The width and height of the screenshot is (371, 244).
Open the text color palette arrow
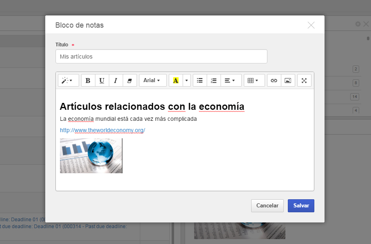click(187, 81)
